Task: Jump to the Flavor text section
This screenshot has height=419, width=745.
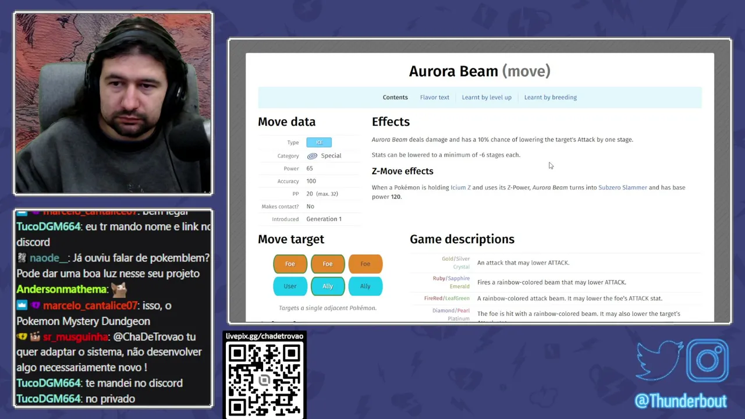Action: 435,97
